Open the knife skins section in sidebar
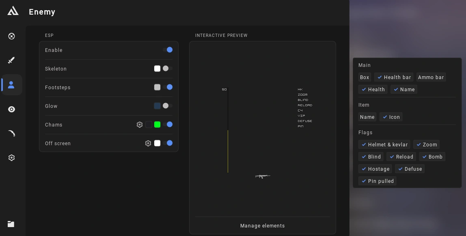Viewport: 466px width, 236px height. coord(12,133)
